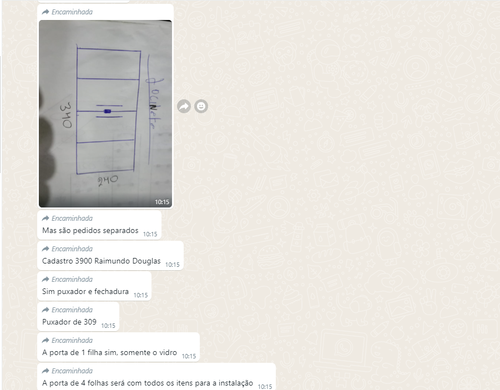
Task: Click 'Encaminhada' label above 'Mas são pedidos separados'
Action: pos(72,219)
